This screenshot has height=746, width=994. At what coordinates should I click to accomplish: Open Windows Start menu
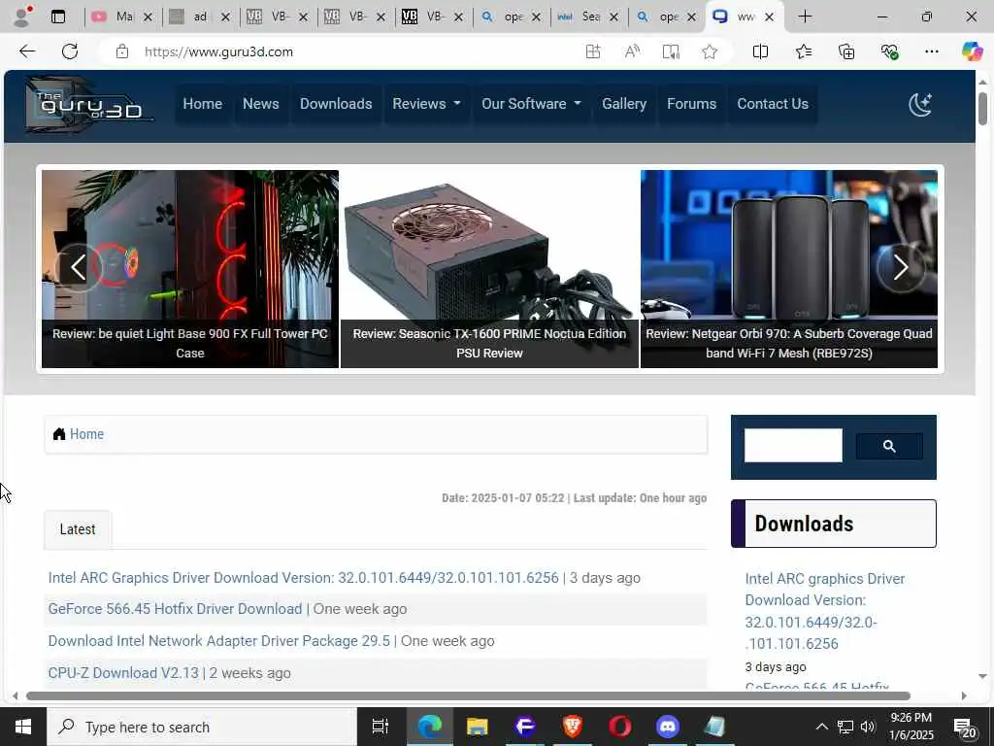tap(23, 727)
